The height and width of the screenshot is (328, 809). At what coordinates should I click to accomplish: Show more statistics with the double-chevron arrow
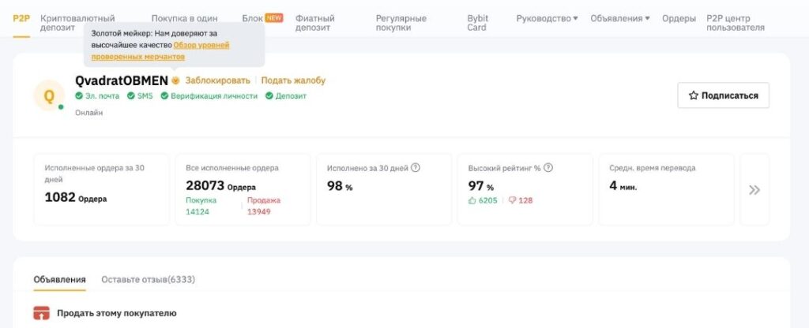(x=754, y=189)
